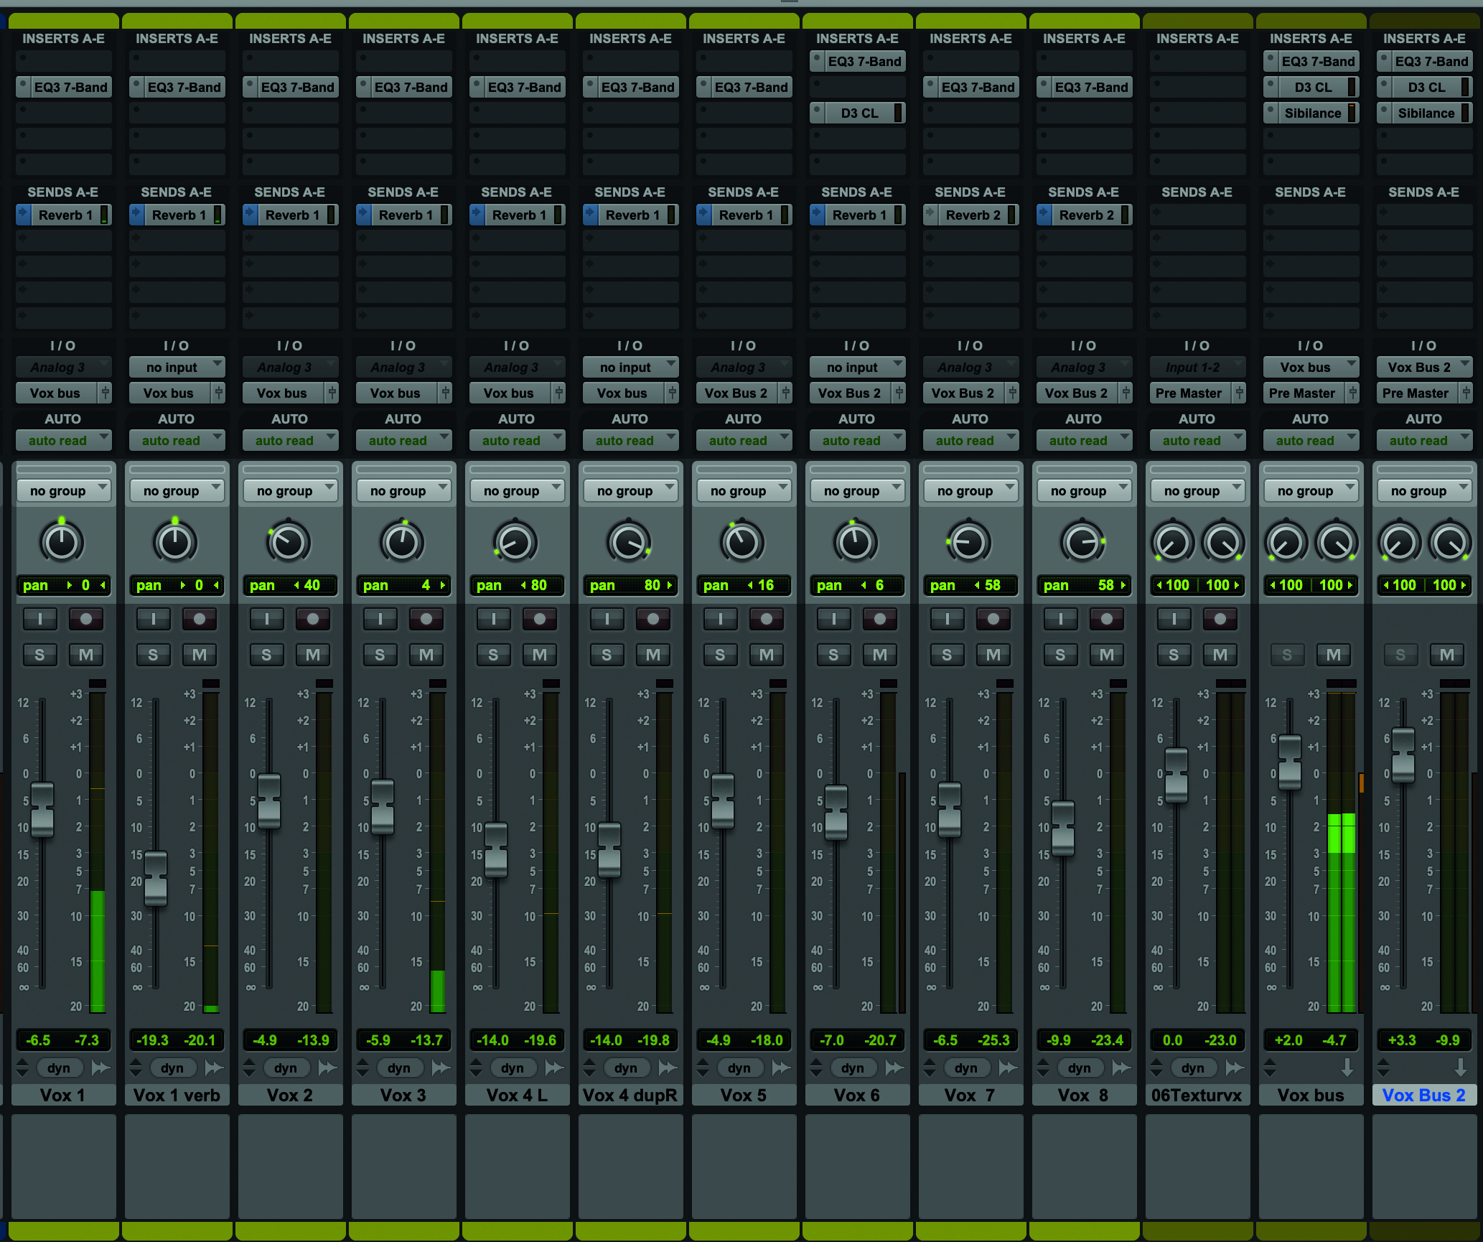Click the Vox bus volume fader
This screenshot has height=1242, width=1483.
(x=1290, y=762)
